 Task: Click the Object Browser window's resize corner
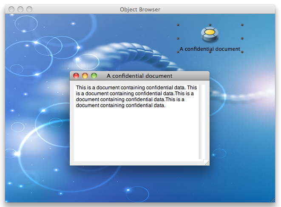point(272,200)
